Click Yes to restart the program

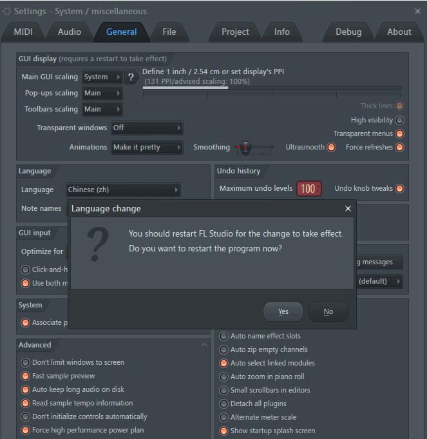(x=283, y=311)
